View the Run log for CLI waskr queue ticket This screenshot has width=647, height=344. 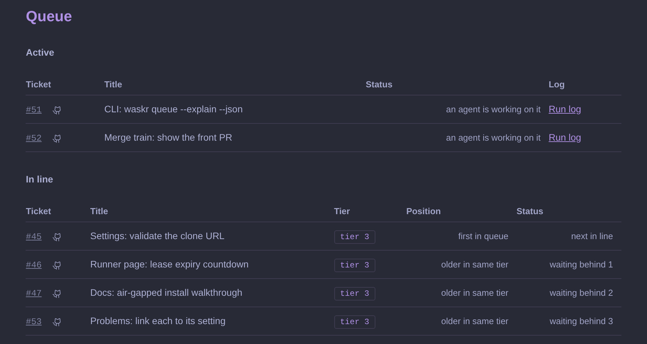tap(565, 109)
